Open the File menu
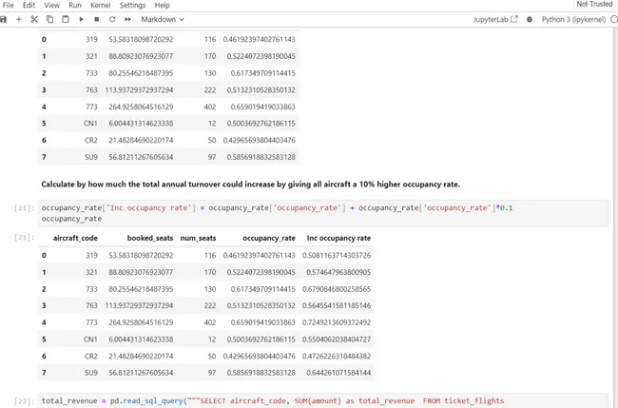Image resolution: width=618 pixels, height=408 pixels. (x=9, y=6)
